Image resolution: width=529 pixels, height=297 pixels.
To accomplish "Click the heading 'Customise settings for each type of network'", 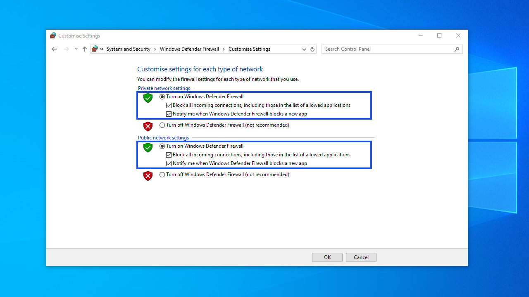I will 200,69.
